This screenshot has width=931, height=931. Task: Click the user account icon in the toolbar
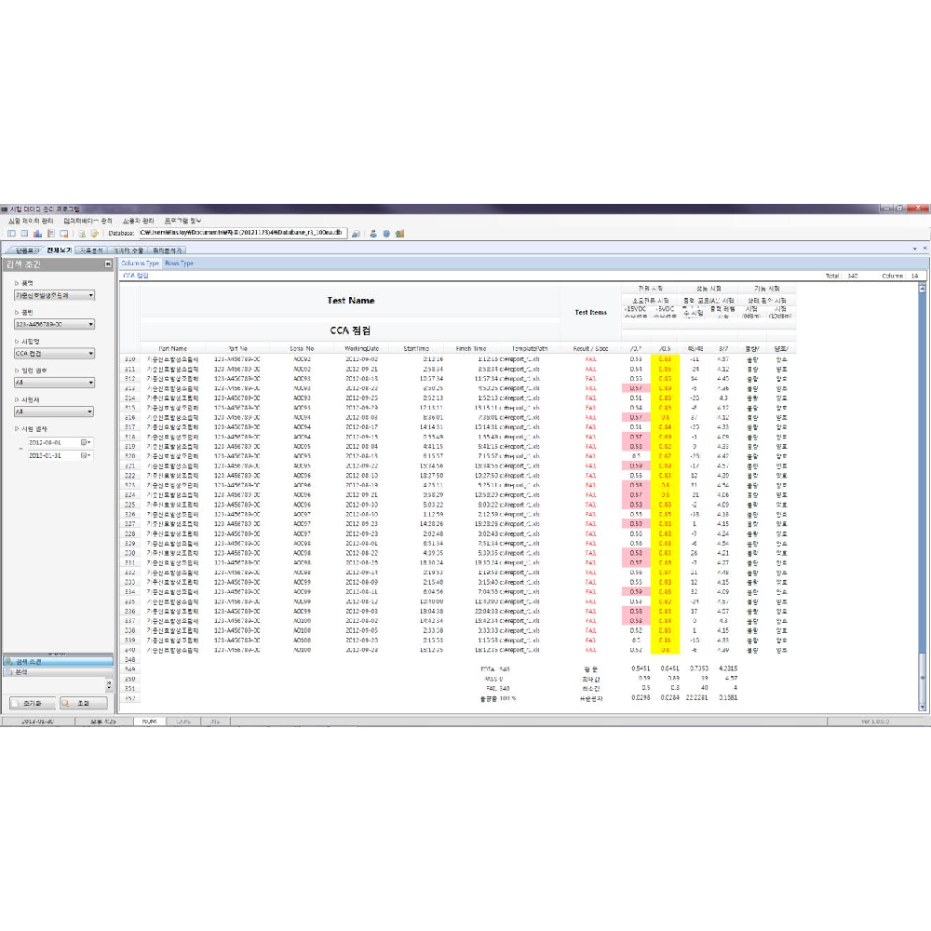tap(371, 234)
